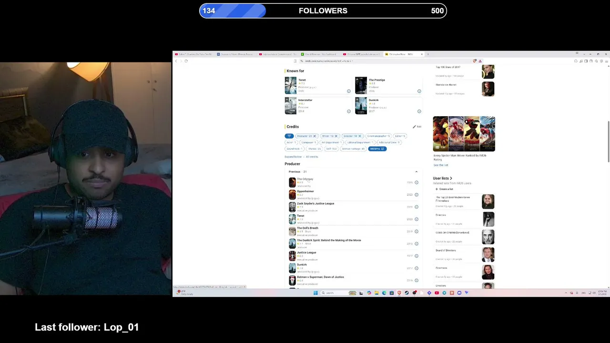Viewport: 610px width, 343px height.
Task: Click the Windows taskbar search box
Action: (338, 293)
